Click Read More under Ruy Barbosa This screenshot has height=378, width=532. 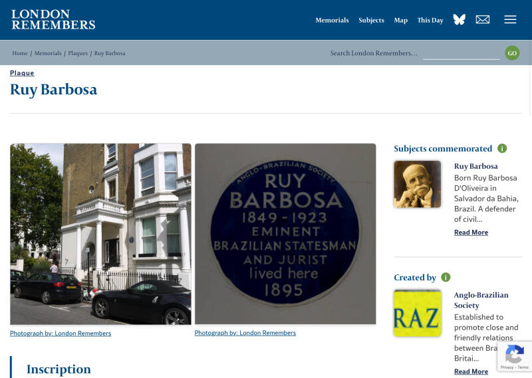point(471,233)
